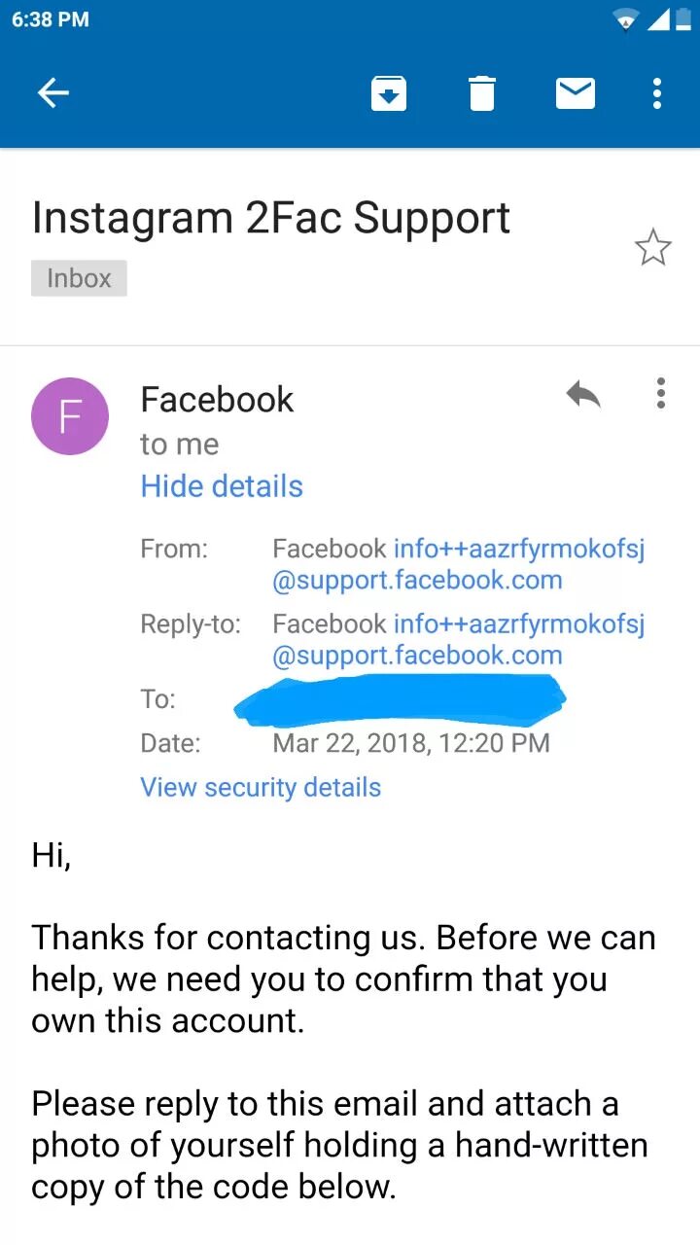
Task: Reply using the reply arrow icon
Action: pos(583,394)
